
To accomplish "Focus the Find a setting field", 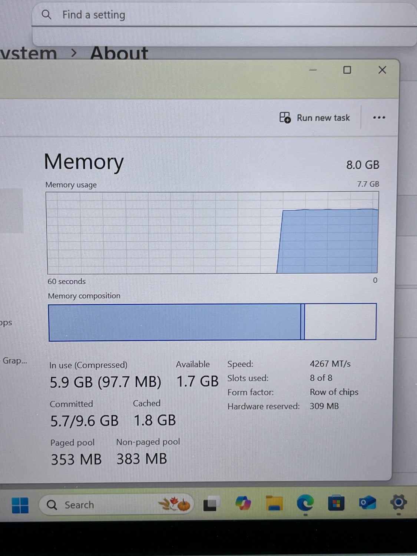I will click(222, 15).
